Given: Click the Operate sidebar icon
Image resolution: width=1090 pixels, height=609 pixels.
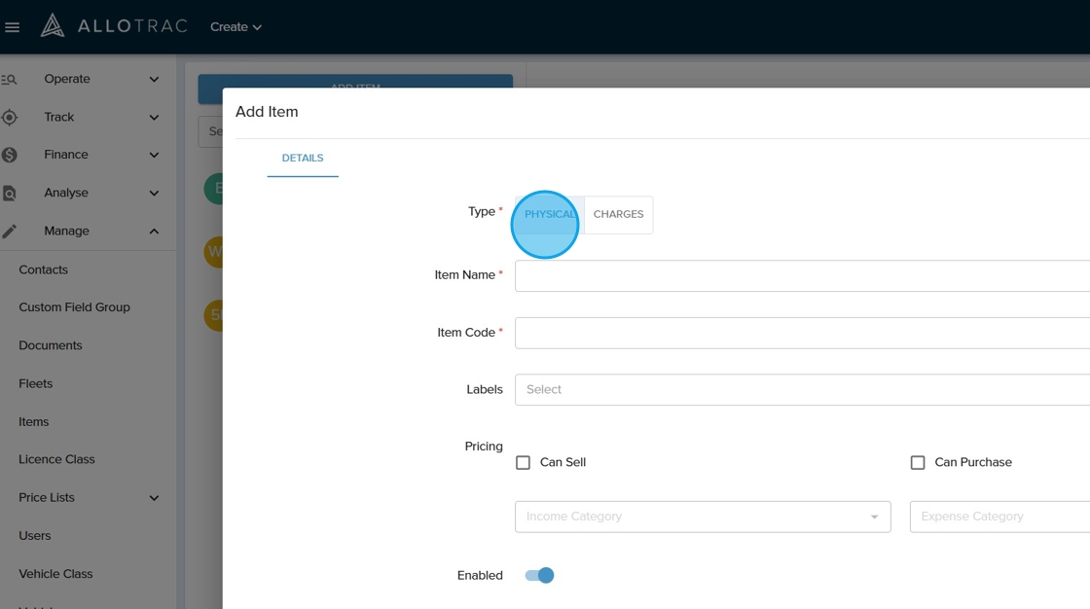Looking at the screenshot, I should click(x=10, y=80).
